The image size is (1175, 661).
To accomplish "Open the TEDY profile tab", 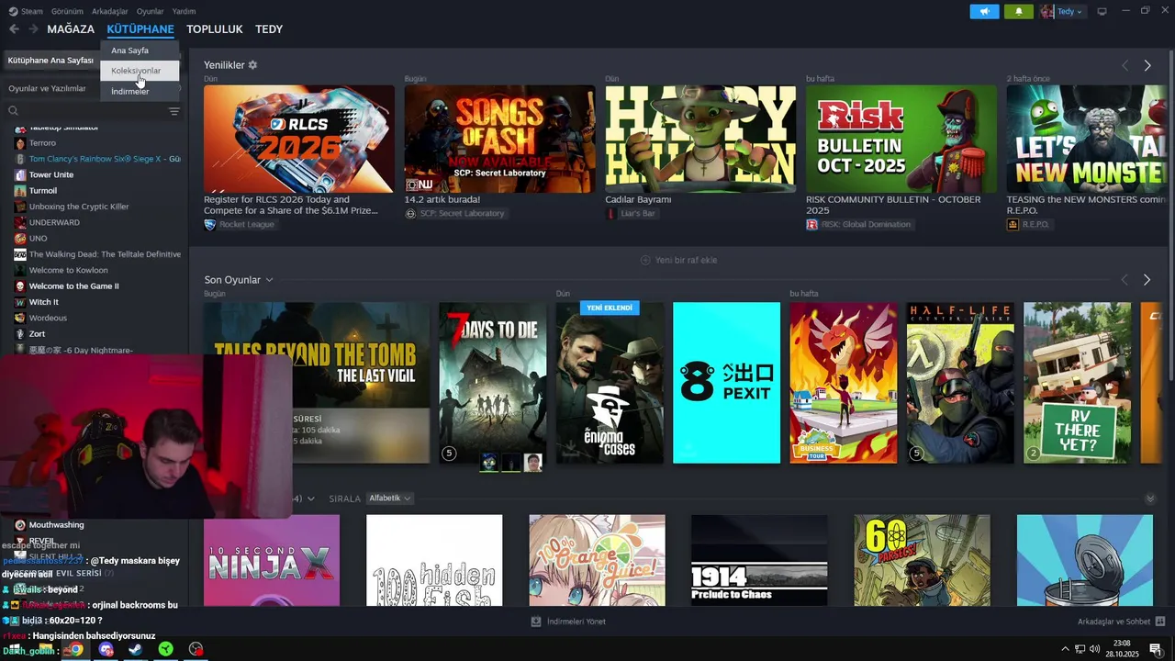I will (269, 29).
